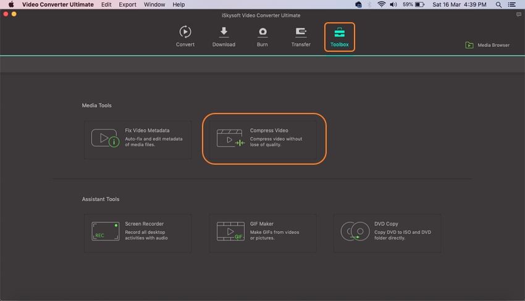Launch the Fix Video Metadata tool
The image size is (525, 301).
[138, 140]
